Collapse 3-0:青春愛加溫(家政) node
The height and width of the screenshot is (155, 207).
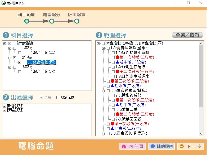pyautogui.click(x=103, y=134)
